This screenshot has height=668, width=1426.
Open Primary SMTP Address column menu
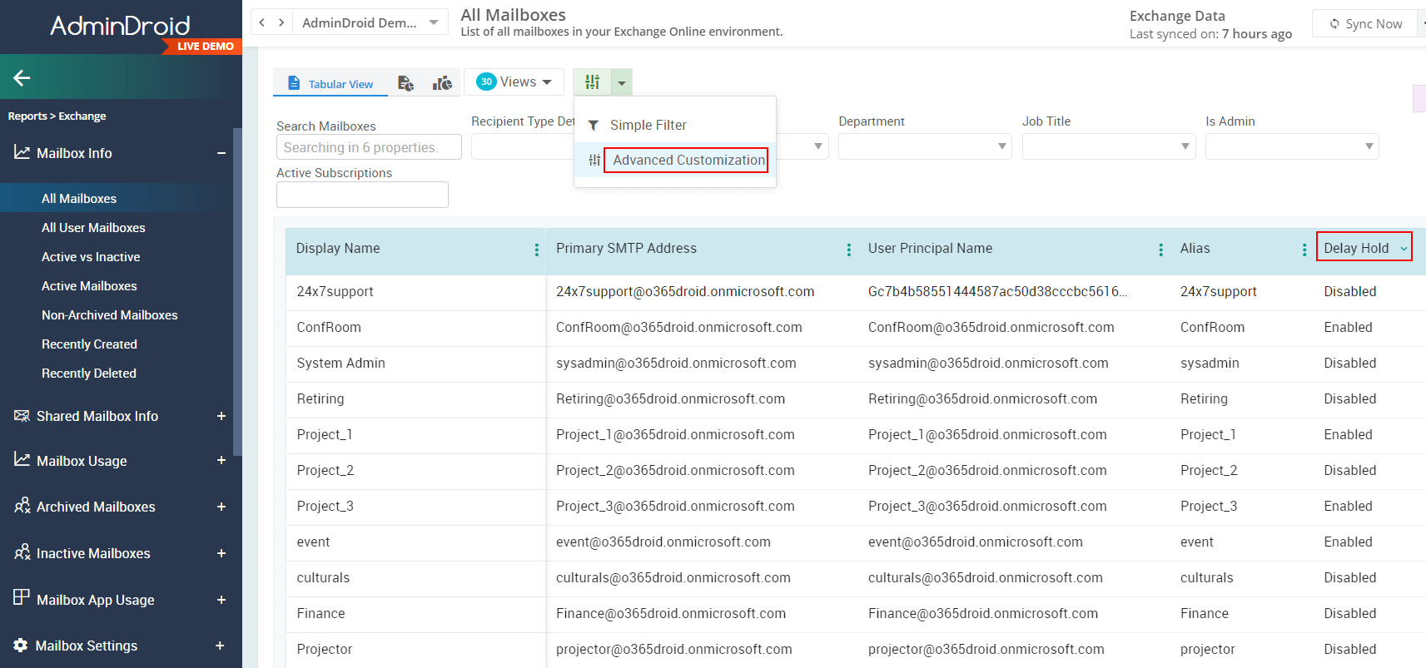point(848,250)
